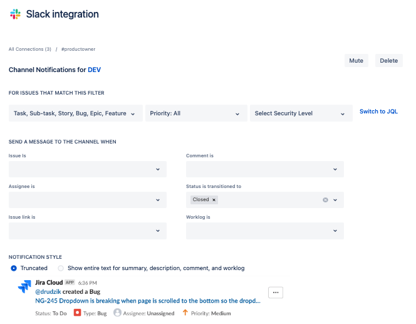Expand the Priority: All dropdown
416x324 pixels.
tap(194, 113)
